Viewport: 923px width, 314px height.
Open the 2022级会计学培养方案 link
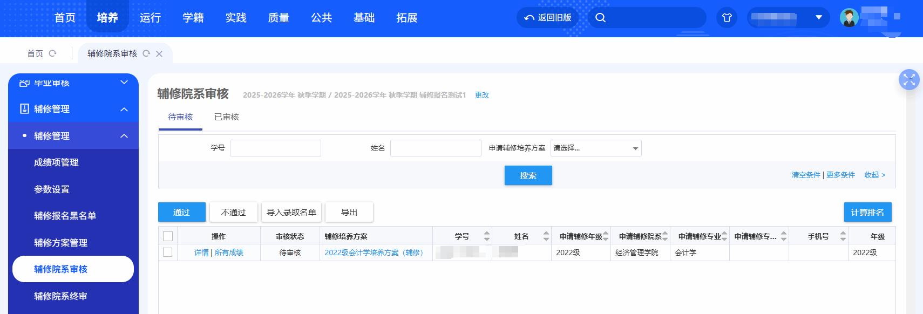[x=374, y=252]
